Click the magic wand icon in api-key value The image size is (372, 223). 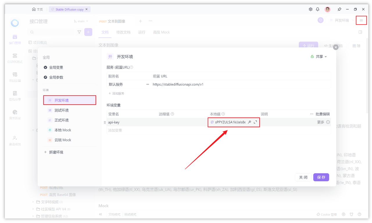tap(249, 122)
